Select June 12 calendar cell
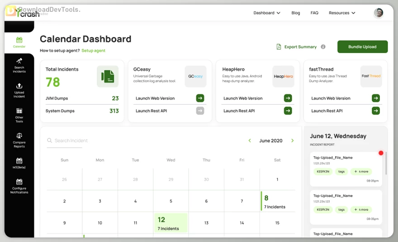Viewport: 398px width, 242px height. (171, 223)
